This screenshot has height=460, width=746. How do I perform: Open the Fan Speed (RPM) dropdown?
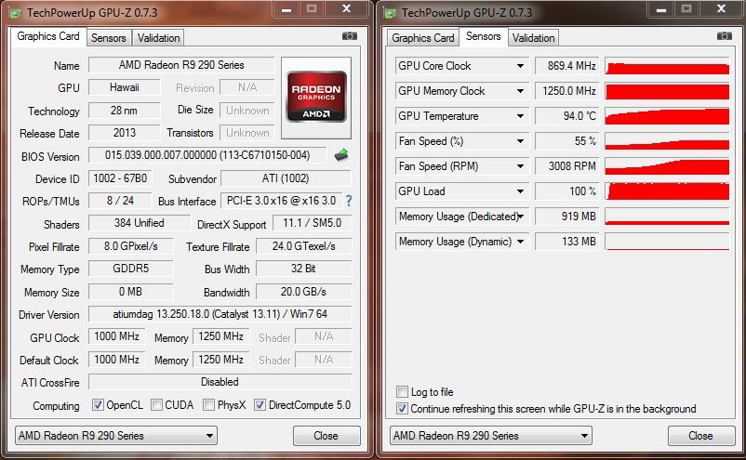521,166
